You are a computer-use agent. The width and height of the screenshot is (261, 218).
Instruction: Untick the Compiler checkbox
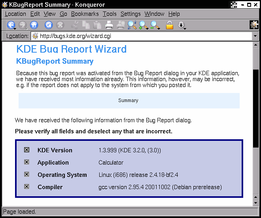[x=27, y=187]
